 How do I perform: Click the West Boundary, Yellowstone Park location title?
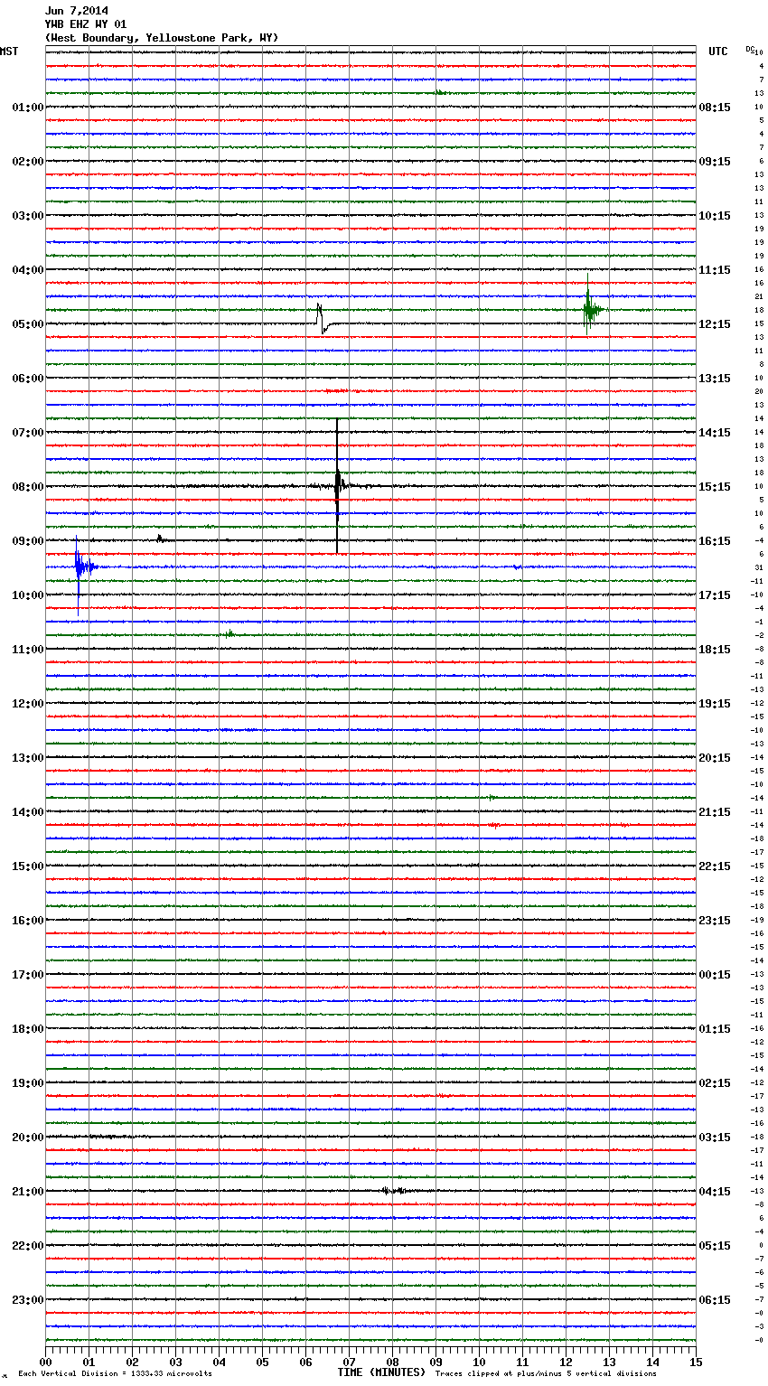(162, 38)
